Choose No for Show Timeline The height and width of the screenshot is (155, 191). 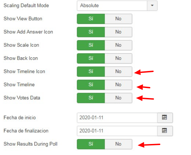[118, 85]
